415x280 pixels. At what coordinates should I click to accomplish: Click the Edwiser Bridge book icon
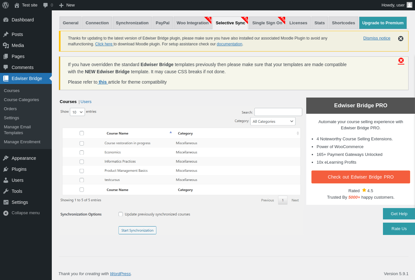click(6, 78)
